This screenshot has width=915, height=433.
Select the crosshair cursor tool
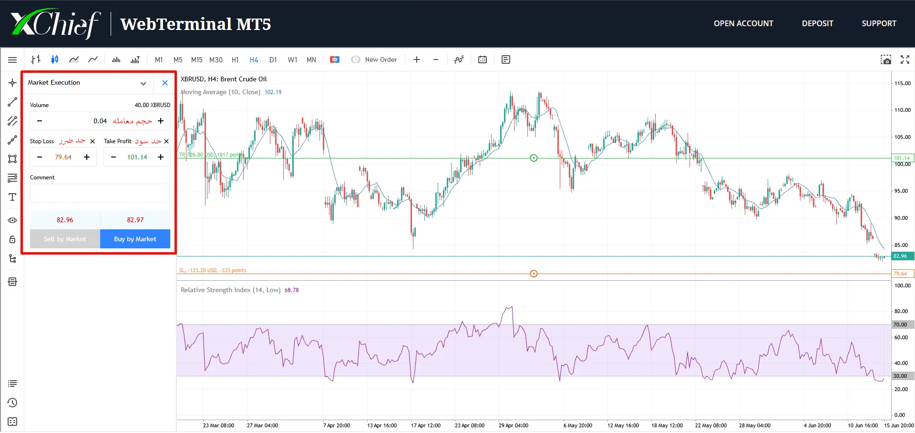[12, 83]
